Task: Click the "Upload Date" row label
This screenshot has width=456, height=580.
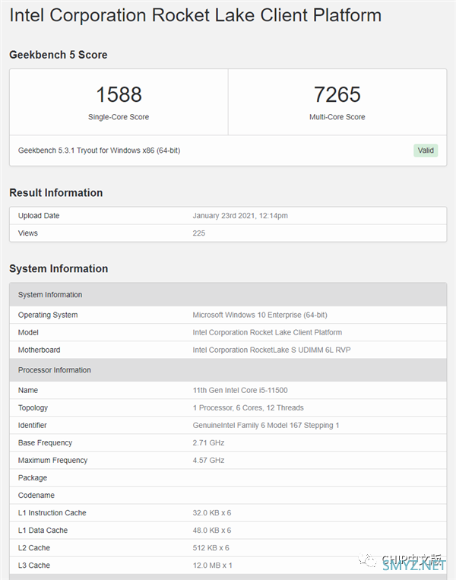Action: [39, 216]
